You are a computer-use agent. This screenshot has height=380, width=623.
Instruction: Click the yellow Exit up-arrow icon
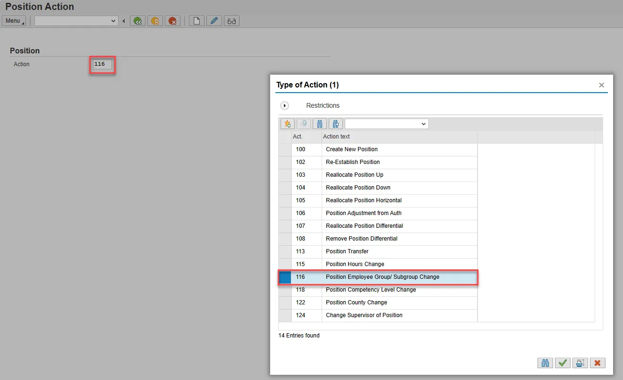(x=155, y=21)
